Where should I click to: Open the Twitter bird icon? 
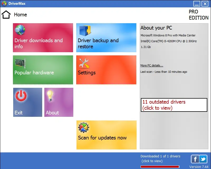pyautogui.click(x=203, y=159)
